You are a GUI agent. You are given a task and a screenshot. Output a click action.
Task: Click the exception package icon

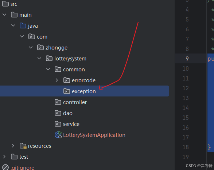[67, 91]
